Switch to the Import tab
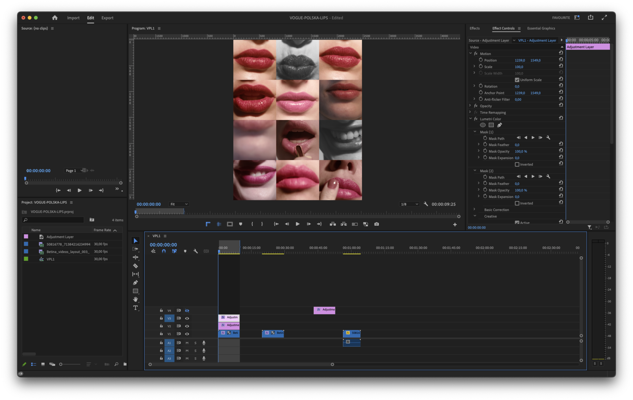The image size is (633, 400). pyautogui.click(x=73, y=18)
